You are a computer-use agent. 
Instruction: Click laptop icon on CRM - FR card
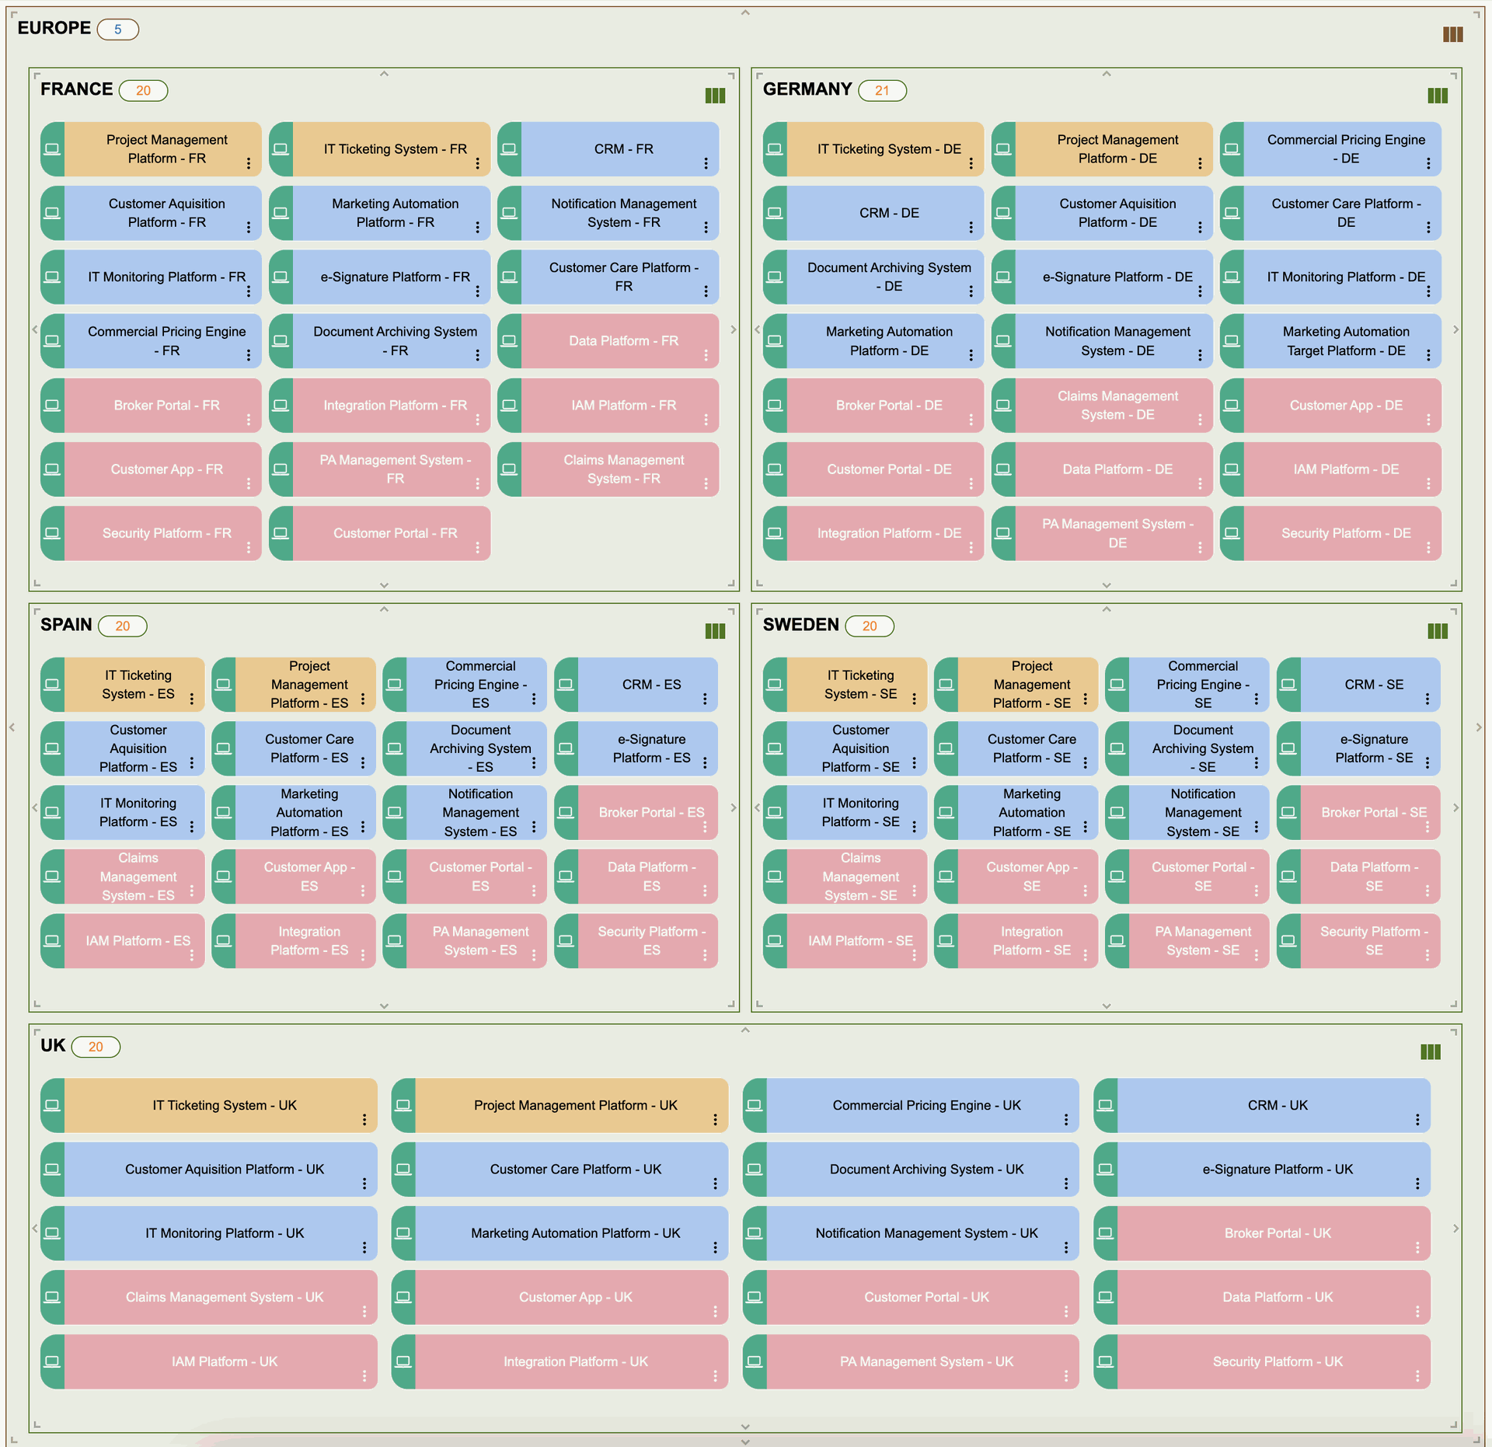pos(509,148)
